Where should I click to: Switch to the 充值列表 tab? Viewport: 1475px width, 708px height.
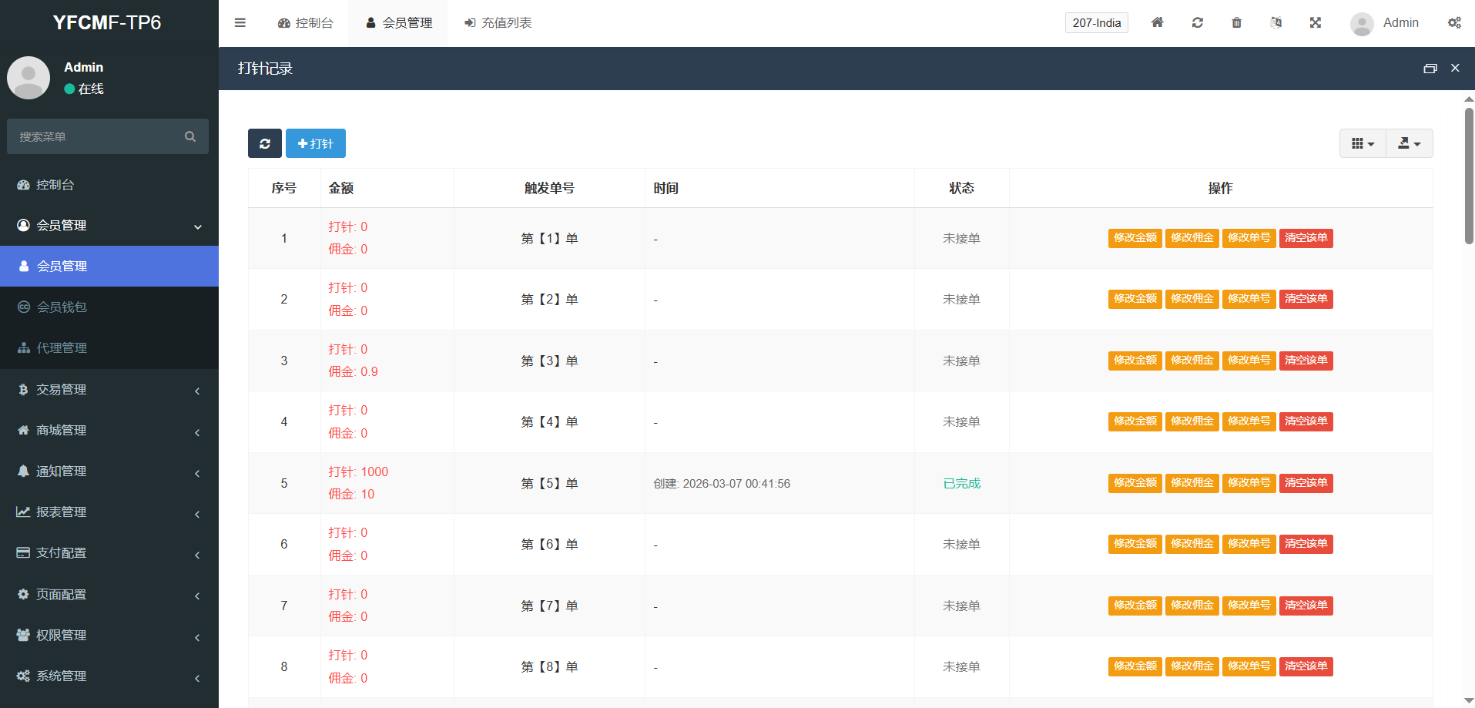click(498, 23)
